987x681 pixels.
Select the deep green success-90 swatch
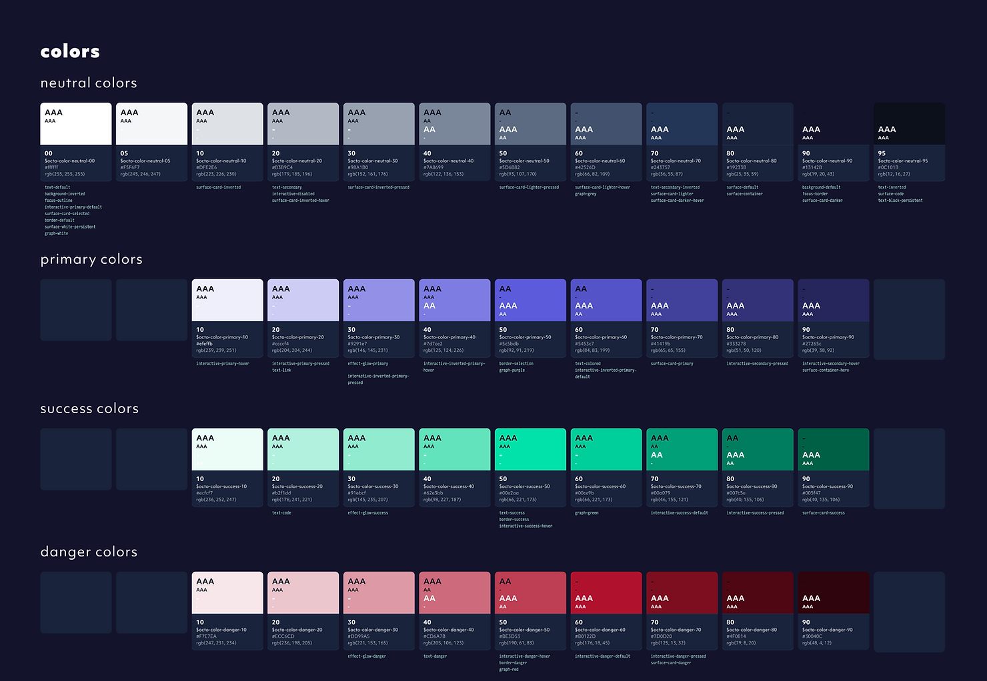tap(834, 449)
